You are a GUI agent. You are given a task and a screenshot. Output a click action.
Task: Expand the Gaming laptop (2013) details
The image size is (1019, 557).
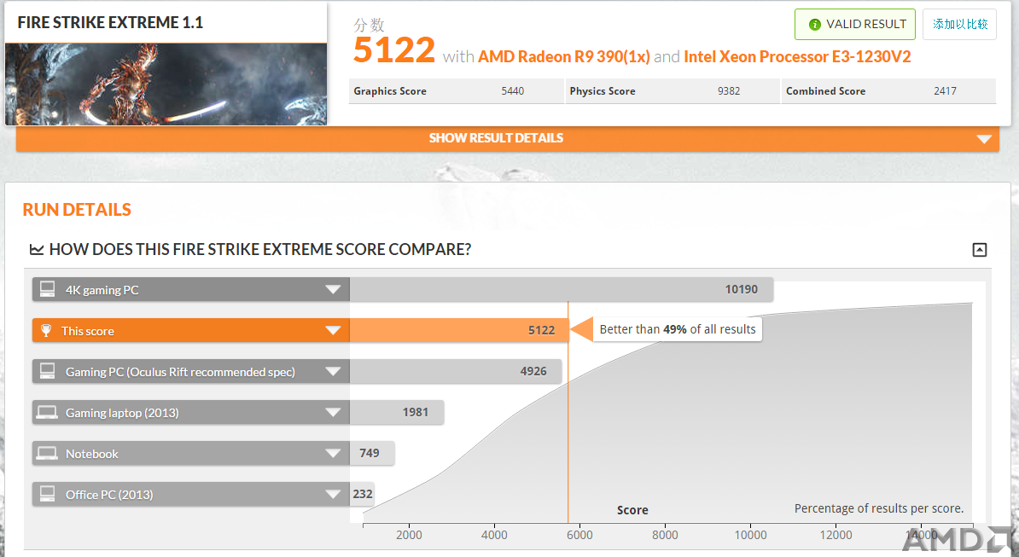click(333, 412)
